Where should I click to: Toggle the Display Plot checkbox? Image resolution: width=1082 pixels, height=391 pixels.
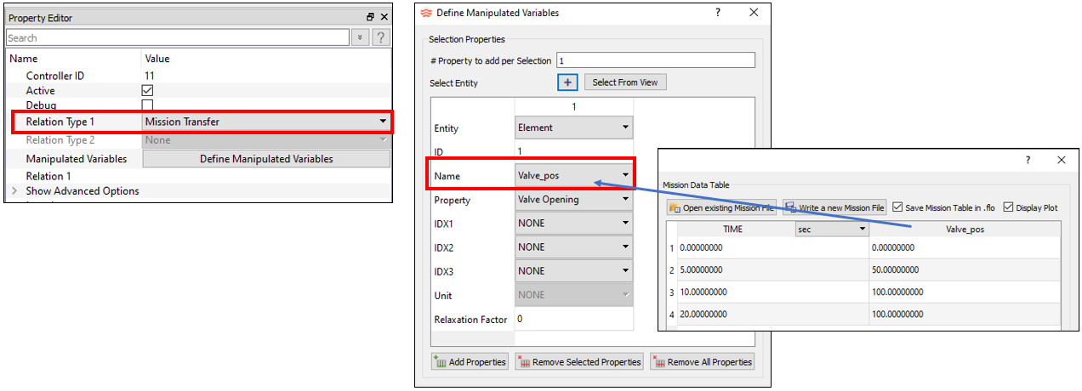click(1009, 207)
